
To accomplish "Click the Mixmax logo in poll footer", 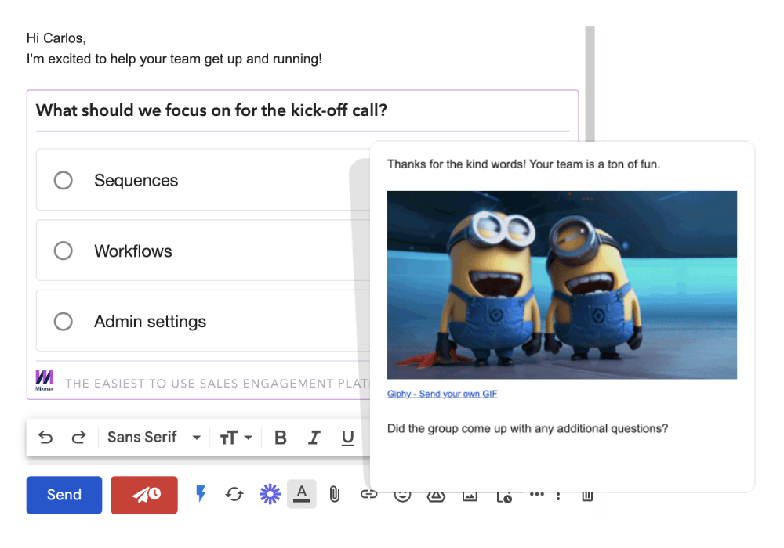I will [45, 380].
